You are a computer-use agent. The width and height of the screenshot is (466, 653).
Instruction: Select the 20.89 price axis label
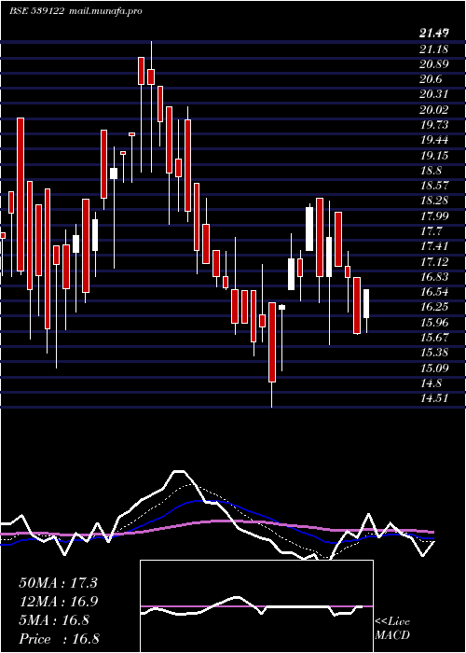tap(433, 64)
